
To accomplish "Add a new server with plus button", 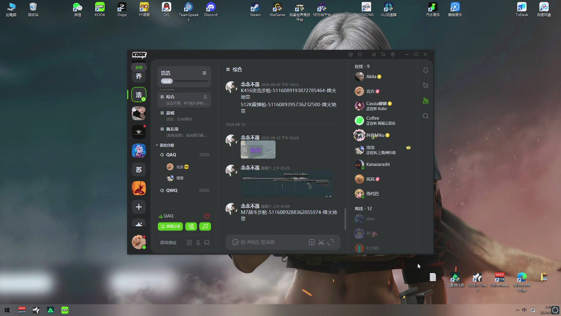I will (139, 207).
